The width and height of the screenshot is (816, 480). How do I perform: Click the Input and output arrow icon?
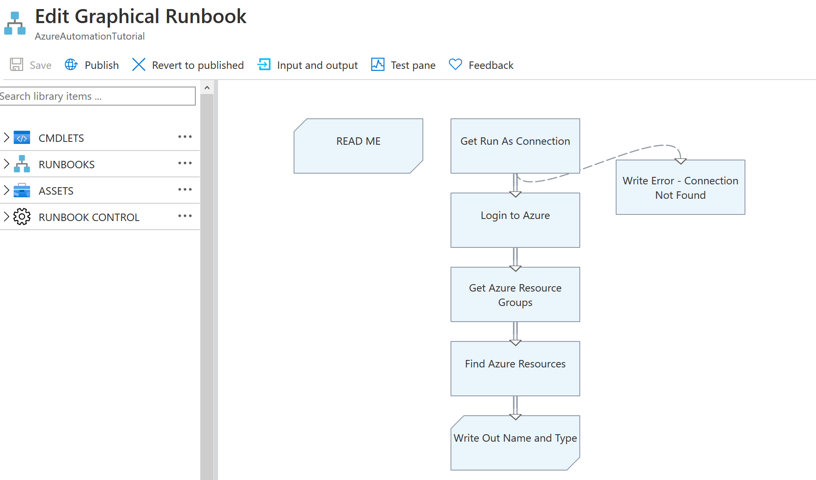tap(264, 65)
